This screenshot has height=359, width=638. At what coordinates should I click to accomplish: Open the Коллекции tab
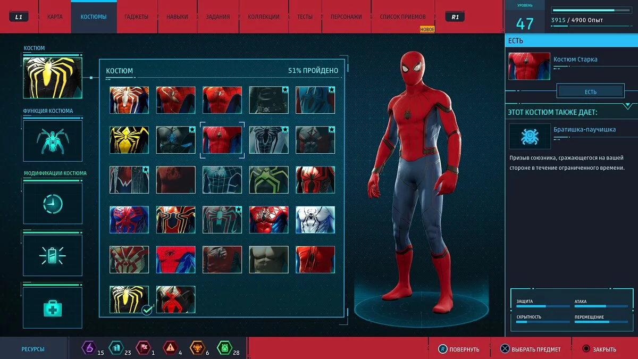[x=264, y=16]
